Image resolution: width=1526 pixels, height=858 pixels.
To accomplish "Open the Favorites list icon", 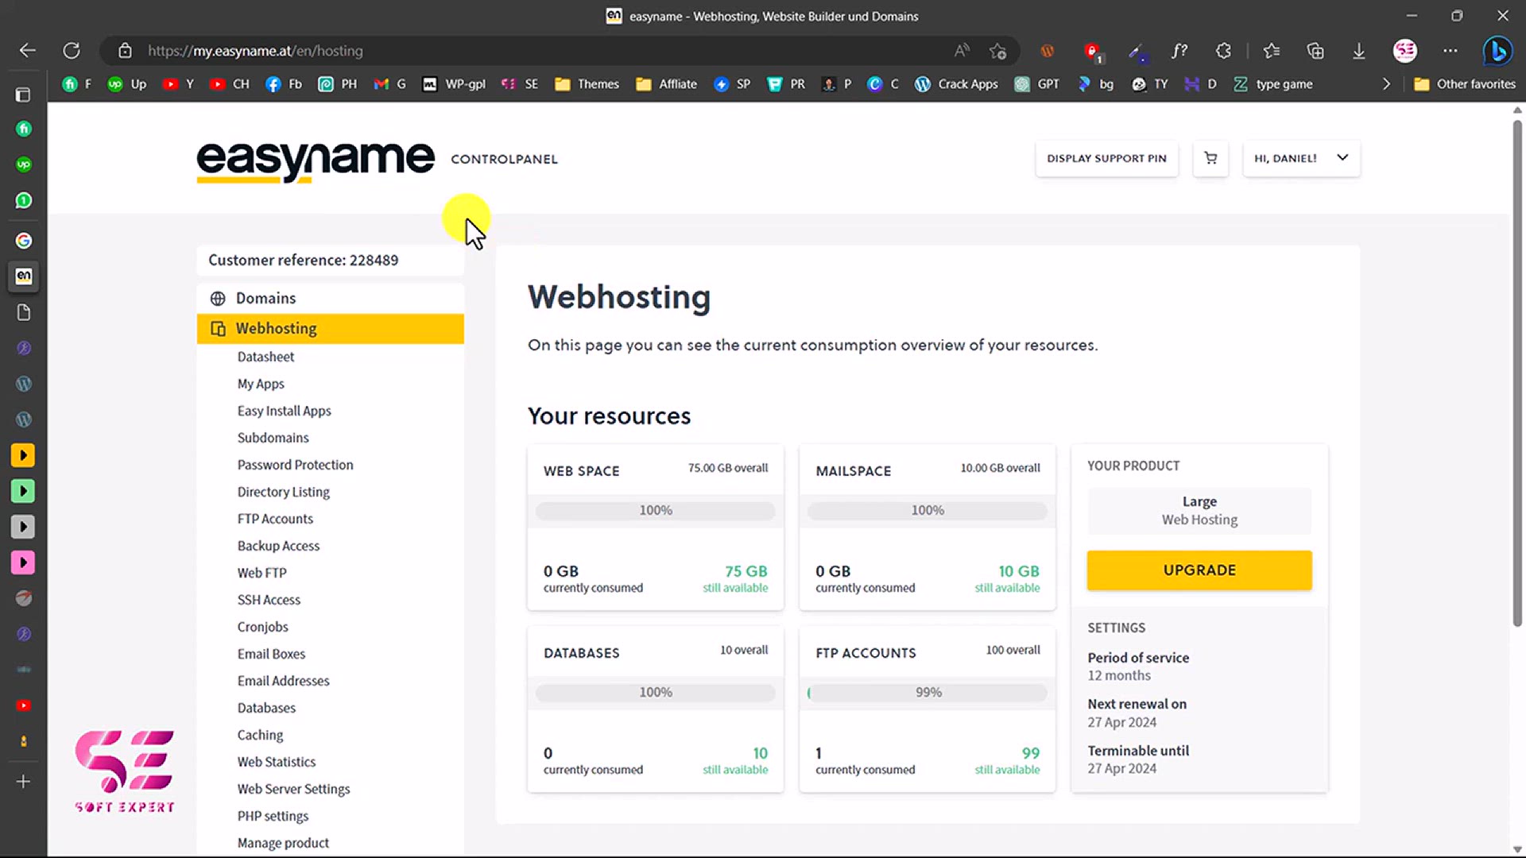I will coord(1272,51).
